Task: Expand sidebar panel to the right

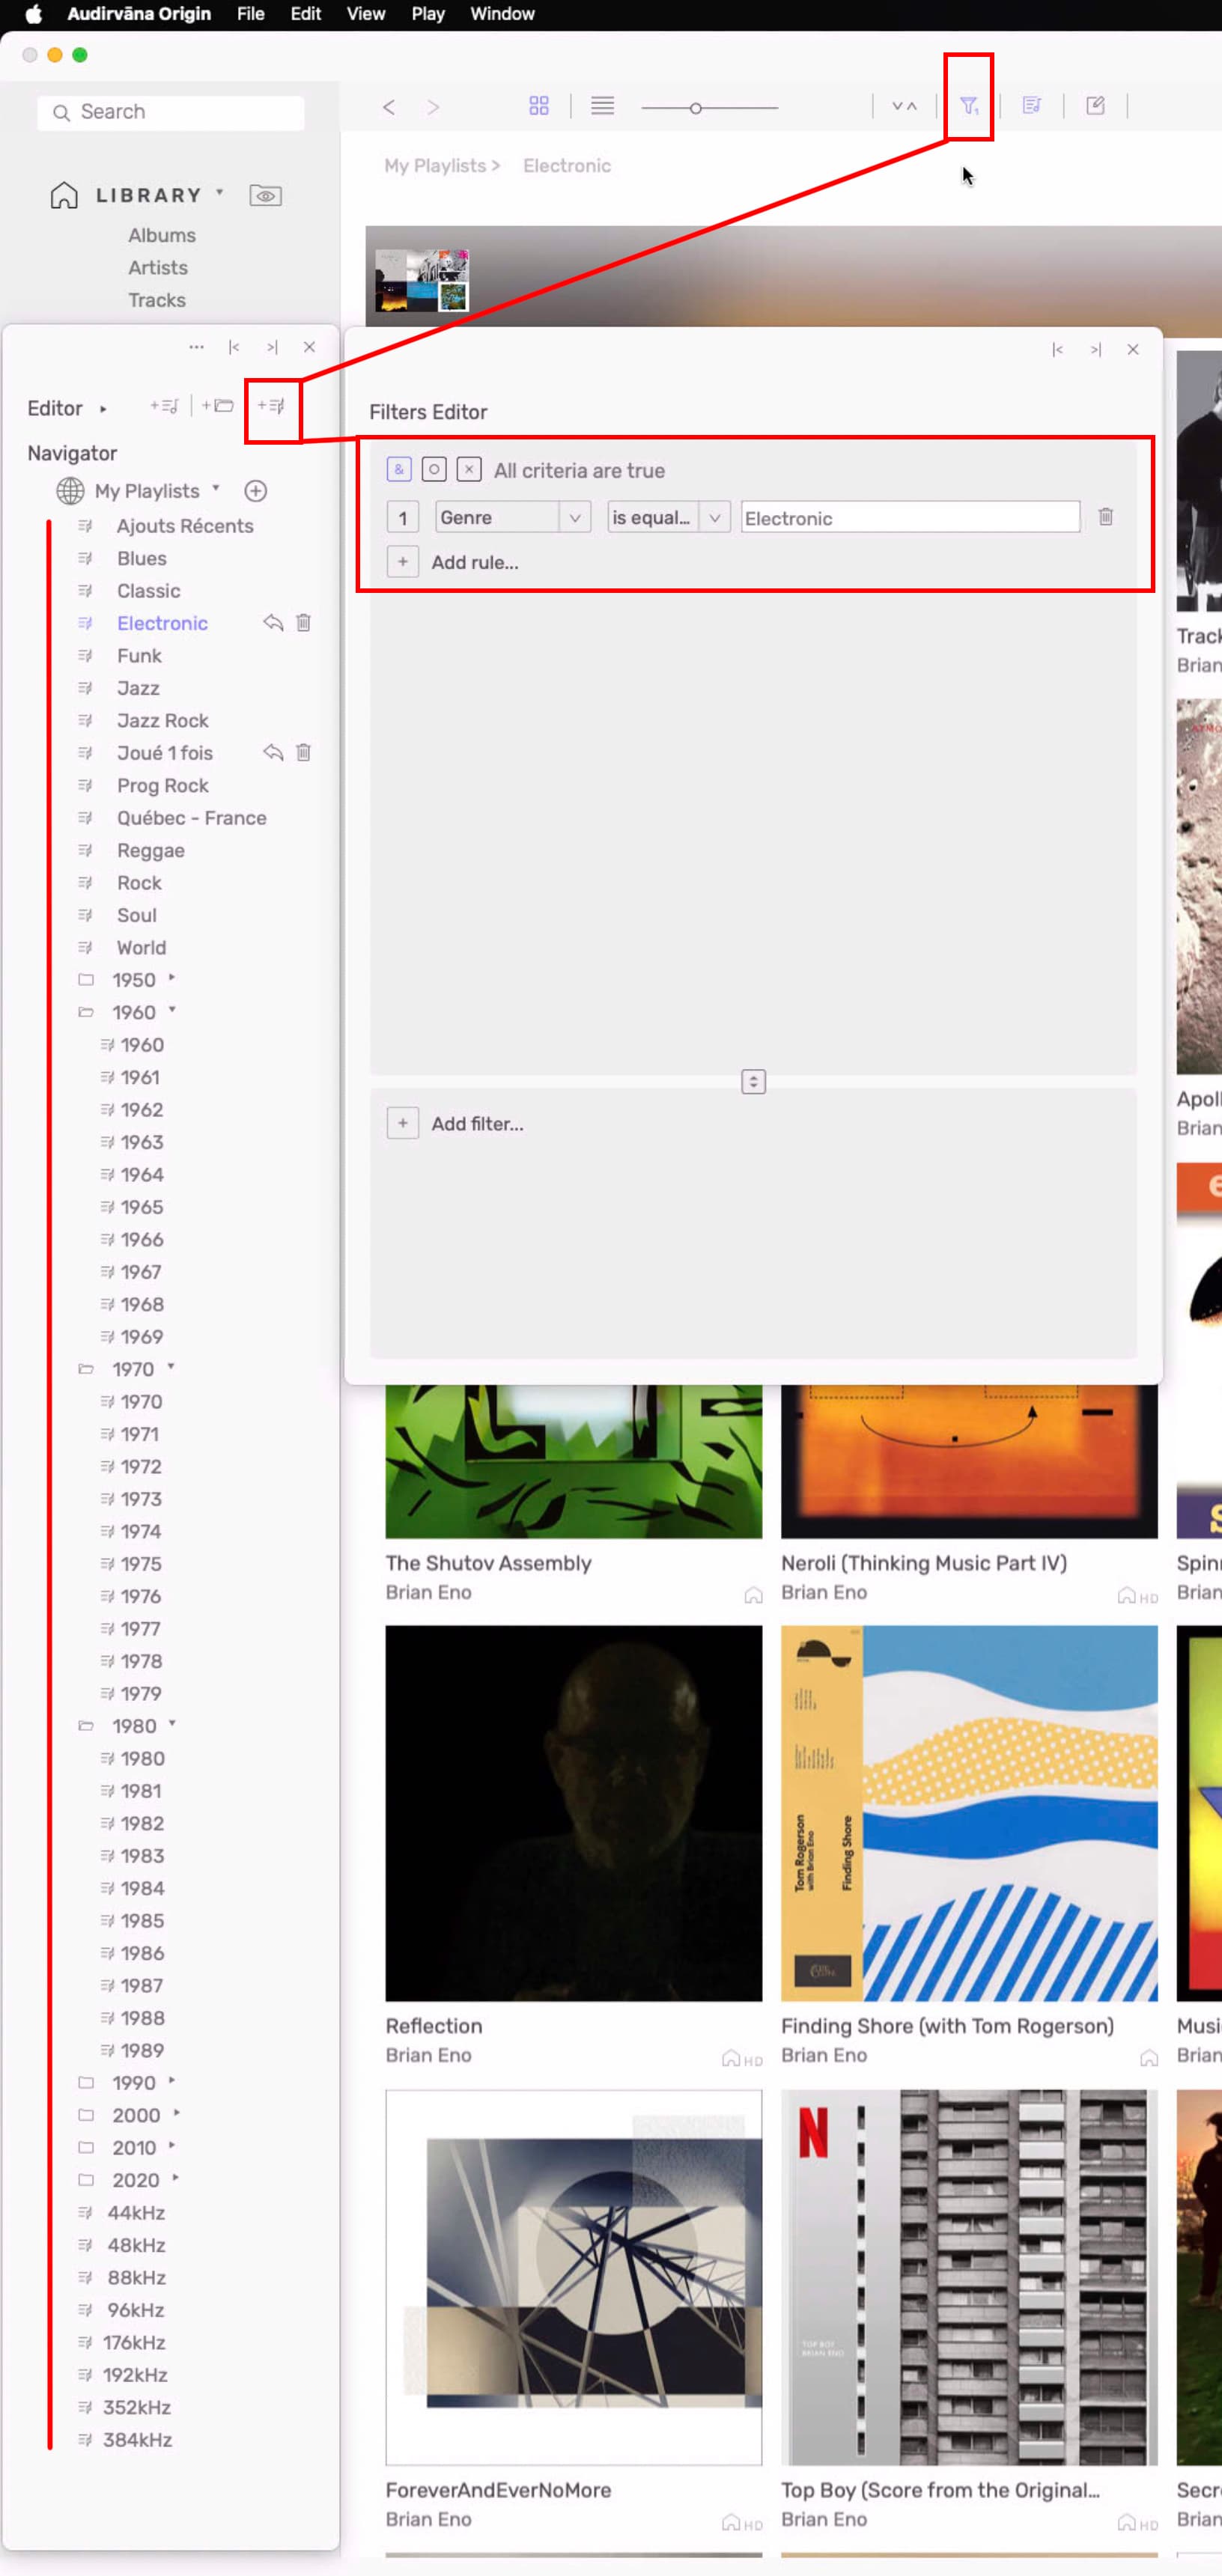Action: (x=272, y=347)
